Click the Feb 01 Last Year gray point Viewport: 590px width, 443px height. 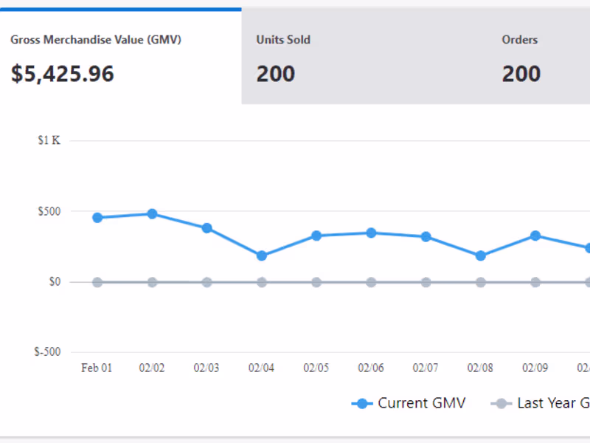pyautogui.click(x=97, y=282)
